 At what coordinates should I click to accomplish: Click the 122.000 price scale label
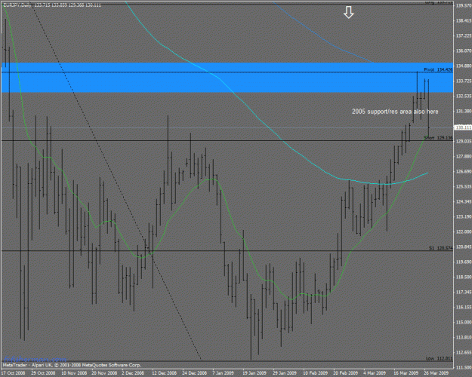coord(464,231)
